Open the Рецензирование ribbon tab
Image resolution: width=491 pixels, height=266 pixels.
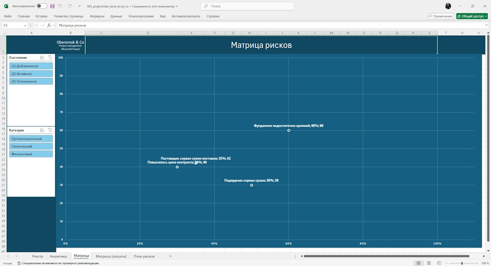[141, 16]
